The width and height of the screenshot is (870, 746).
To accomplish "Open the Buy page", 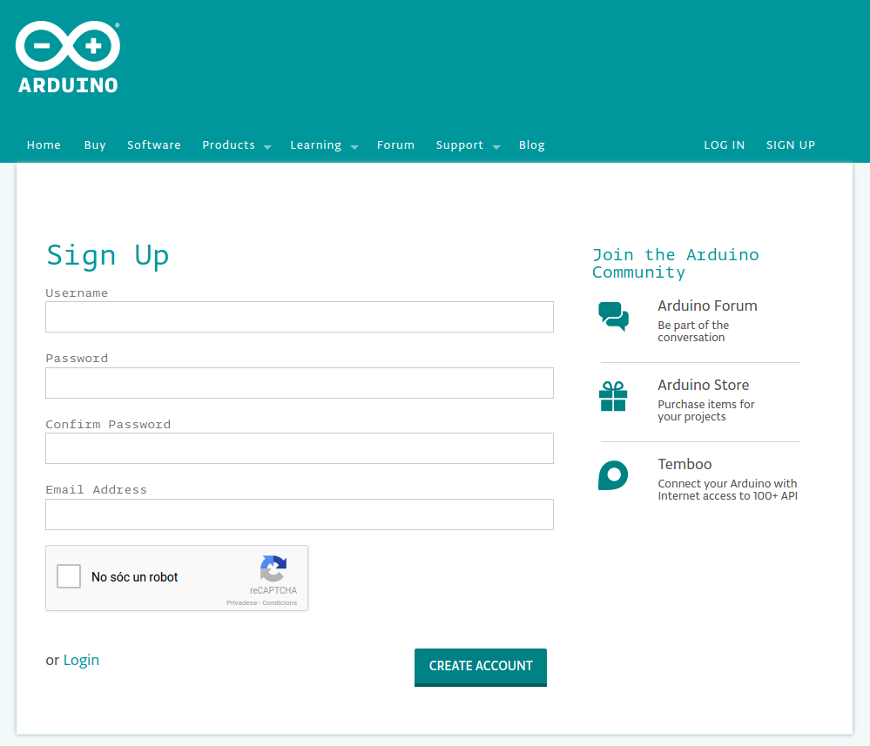I will point(95,144).
